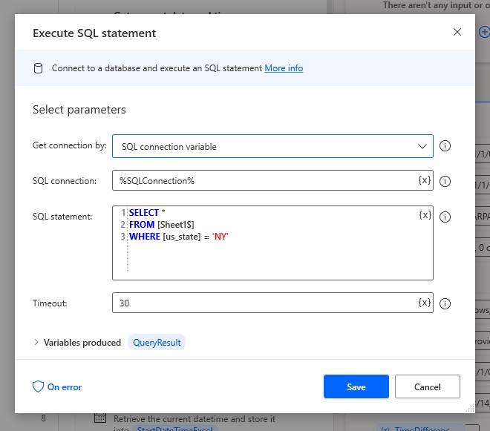Cancel the dialog changes
This screenshot has width=490, height=431.
click(x=428, y=386)
